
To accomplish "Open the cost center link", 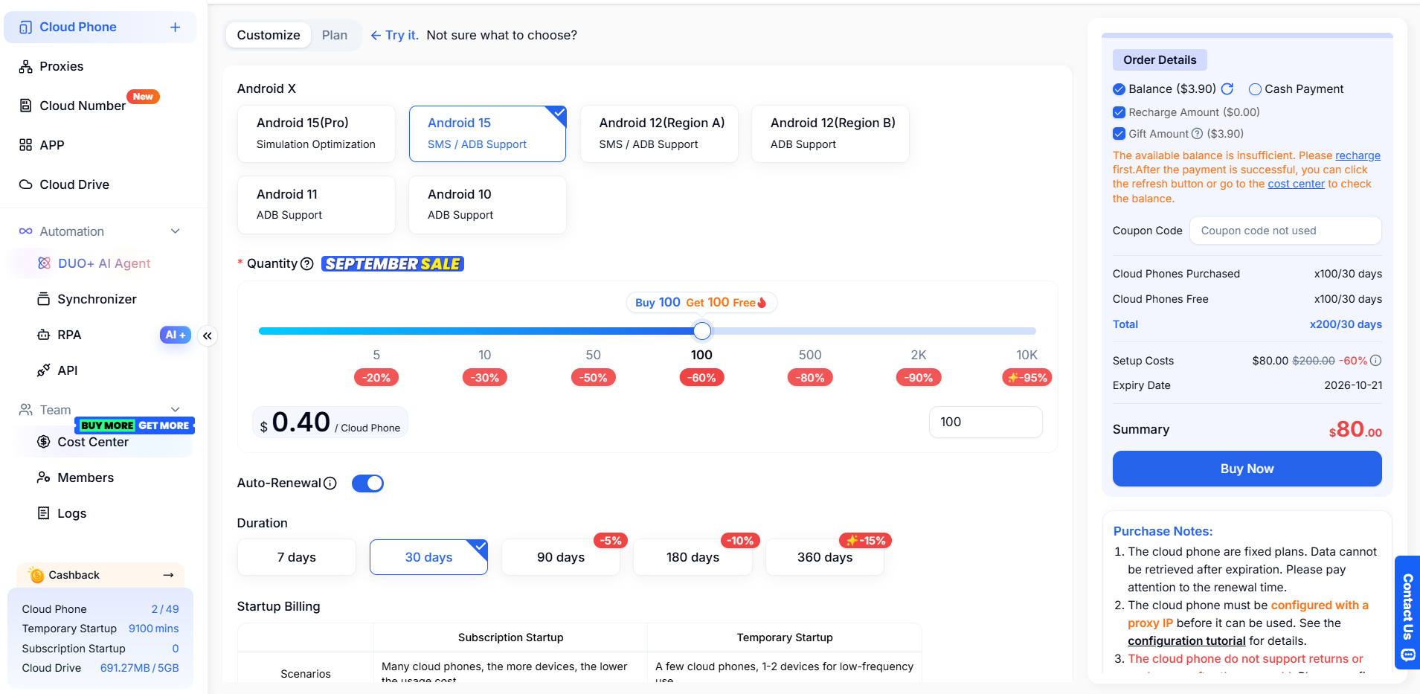I will (1296, 184).
